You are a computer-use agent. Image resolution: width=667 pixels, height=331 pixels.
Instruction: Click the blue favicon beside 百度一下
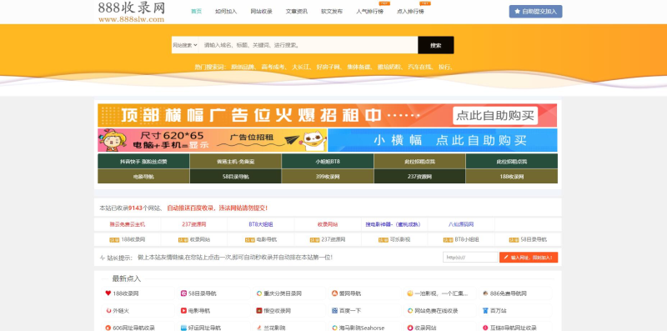pyautogui.click(x=335, y=311)
